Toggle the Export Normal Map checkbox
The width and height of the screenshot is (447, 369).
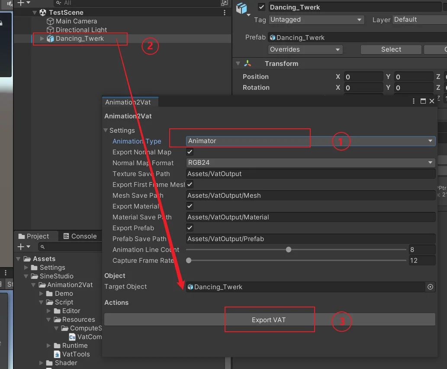pos(190,152)
